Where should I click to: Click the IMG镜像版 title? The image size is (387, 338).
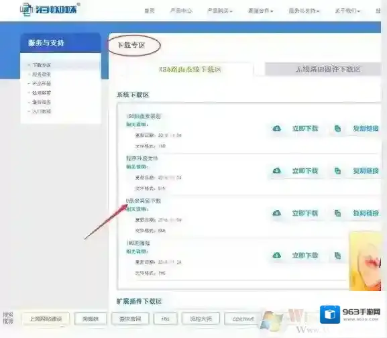(138, 243)
